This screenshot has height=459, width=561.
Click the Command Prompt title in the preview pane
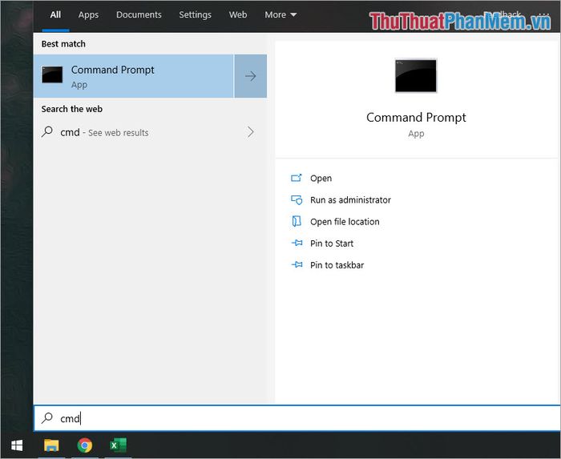[416, 118]
